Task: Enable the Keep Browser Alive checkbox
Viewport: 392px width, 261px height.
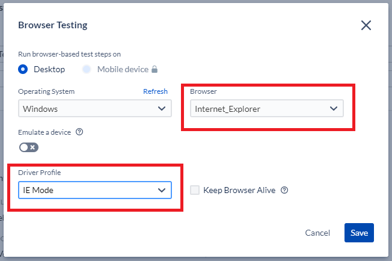Action: (x=195, y=190)
